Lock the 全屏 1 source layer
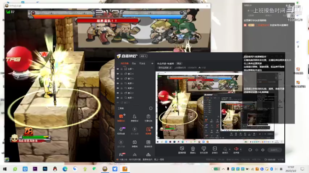Viewport: 309px width, 173px height. tap(122, 69)
